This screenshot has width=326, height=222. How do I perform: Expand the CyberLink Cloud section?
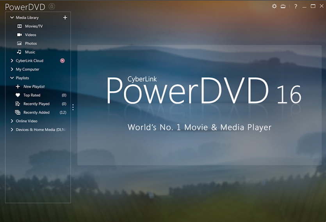[x=12, y=61]
